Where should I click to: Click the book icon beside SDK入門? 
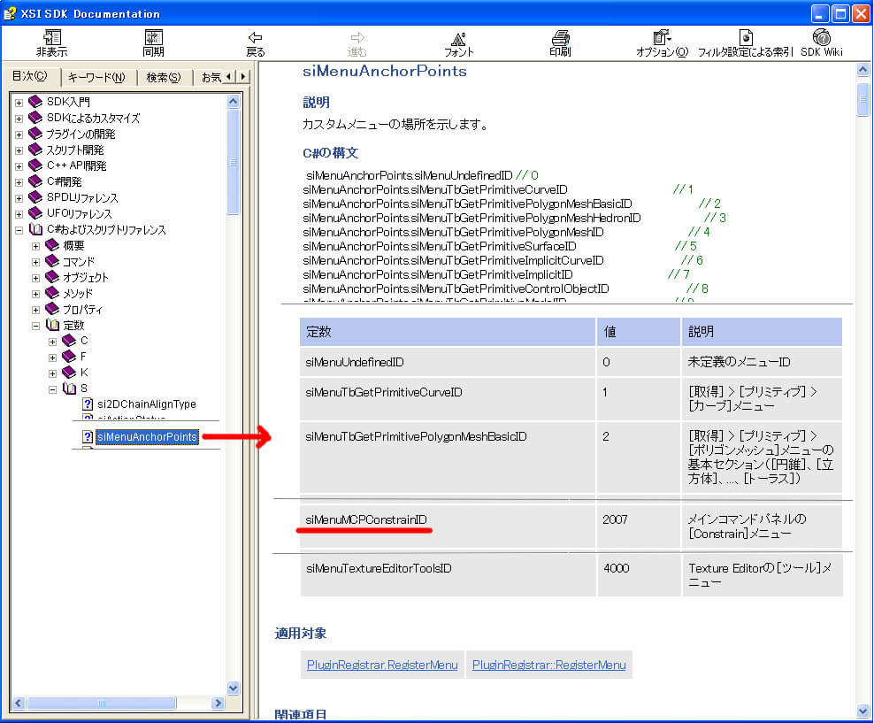35,101
